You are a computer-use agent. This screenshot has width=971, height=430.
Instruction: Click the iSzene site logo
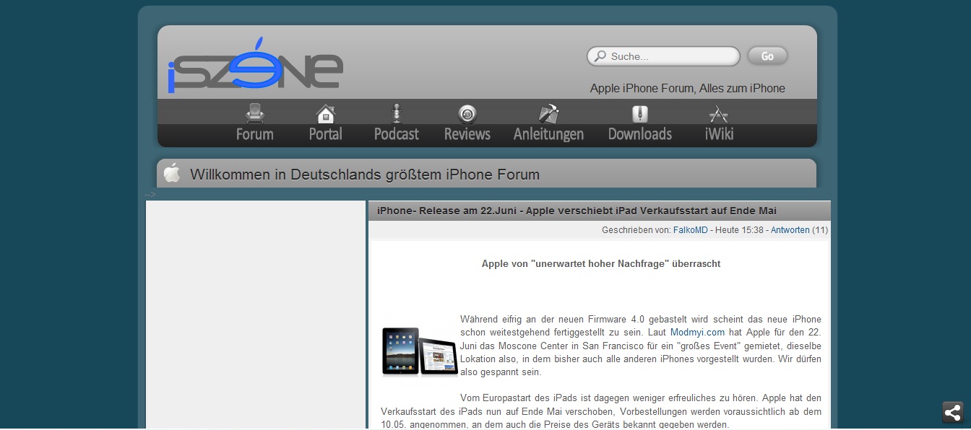pos(255,66)
